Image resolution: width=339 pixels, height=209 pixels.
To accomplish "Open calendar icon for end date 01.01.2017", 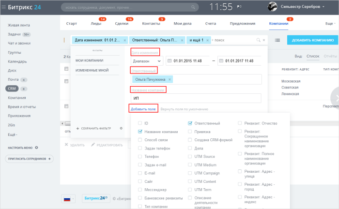I will click(221, 61).
